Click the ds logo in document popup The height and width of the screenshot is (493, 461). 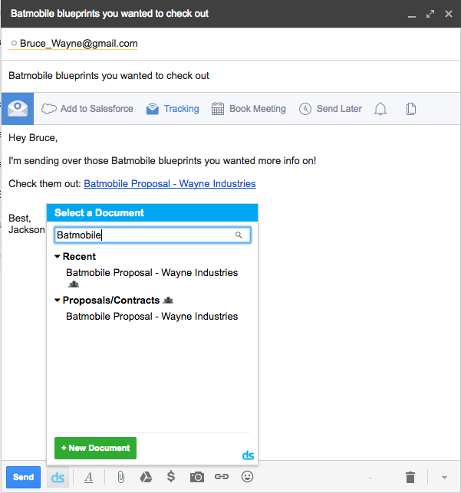point(248,455)
